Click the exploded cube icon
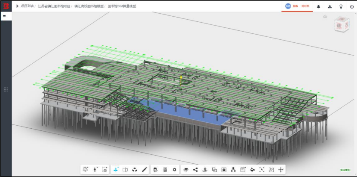The height and width of the screenshot is (177, 357). pyautogui.click(x=135, y=169)
